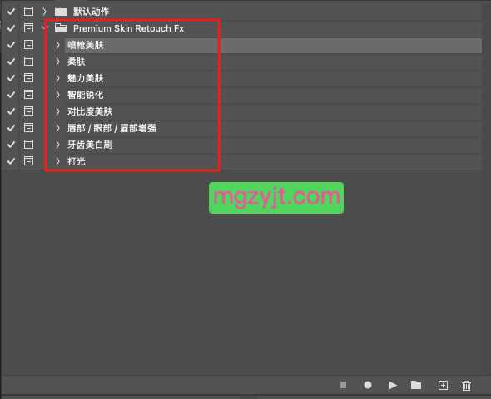Image resolution: width=491 pixels, height=399 pixels.
Task: Expand the 打光 action steps
Action: pos(57,161)
